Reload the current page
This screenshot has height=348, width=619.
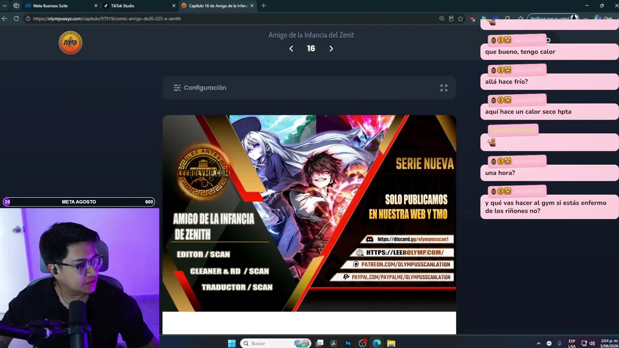pyautogui.click(x=16, y=18)
